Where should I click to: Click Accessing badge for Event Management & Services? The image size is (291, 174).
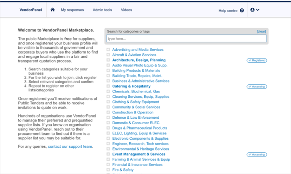[257, 155]
